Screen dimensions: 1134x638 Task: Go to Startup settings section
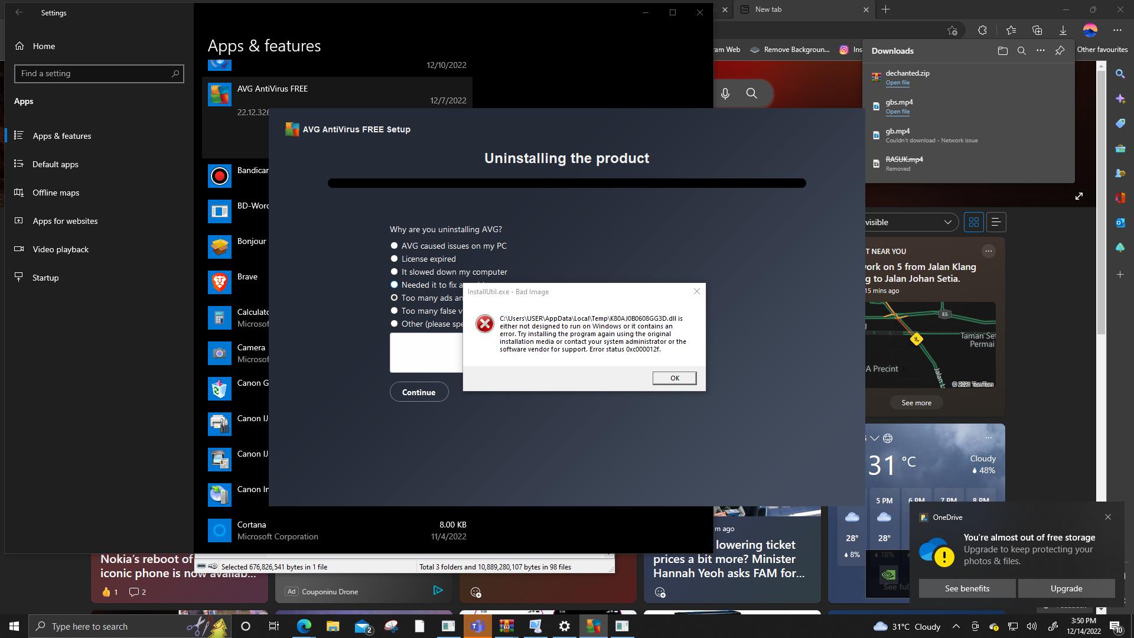[45, 278]
